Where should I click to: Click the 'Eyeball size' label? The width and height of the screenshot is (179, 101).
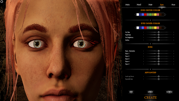pyautogui.click(x=129, y=79)
